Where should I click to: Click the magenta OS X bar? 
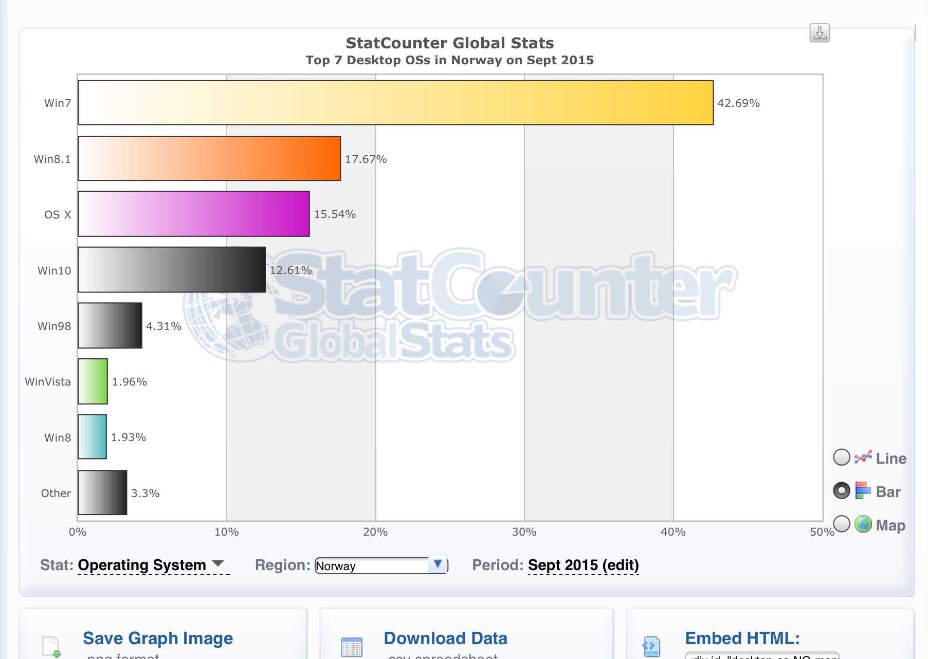(x=194, y=214)
